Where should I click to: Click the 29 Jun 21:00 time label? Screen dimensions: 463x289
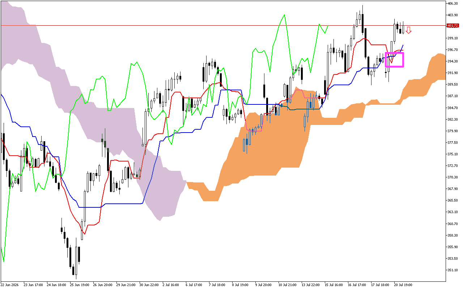click(126, 285)
